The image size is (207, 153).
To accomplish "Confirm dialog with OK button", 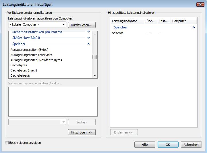I will coord(168,145).
